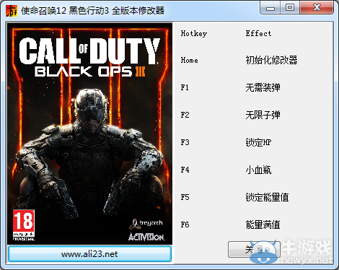
Task: Click the Activision logo on cover
Action: tap(146, 237)
